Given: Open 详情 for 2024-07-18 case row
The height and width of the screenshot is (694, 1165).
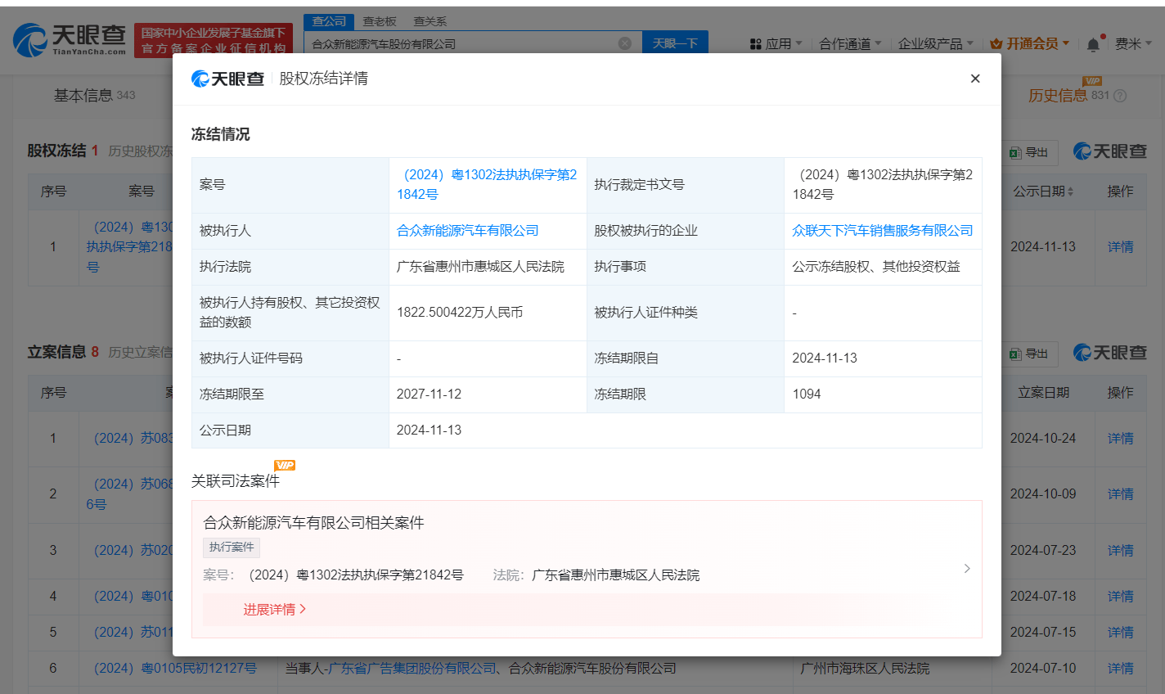Looking at the screenshot, I should pos(1120,597).
